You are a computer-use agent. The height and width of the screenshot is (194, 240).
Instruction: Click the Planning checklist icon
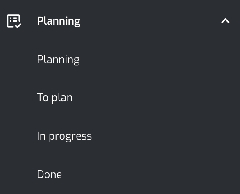[x=14, y=21]
